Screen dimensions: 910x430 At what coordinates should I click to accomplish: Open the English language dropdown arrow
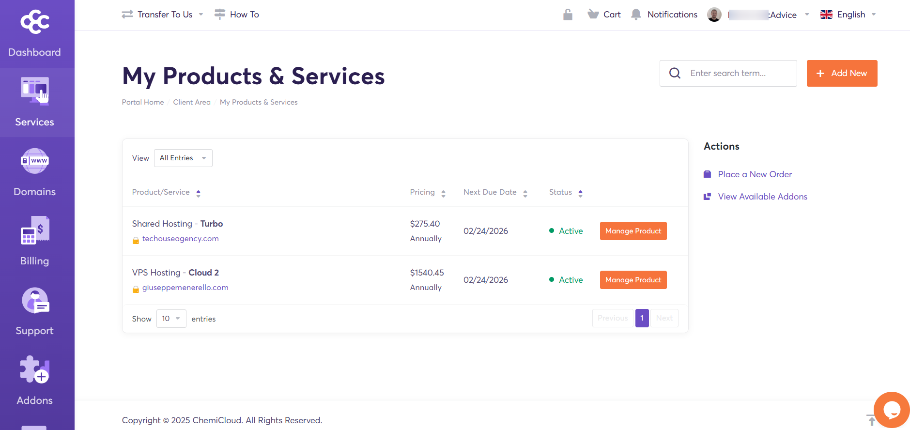[x=874, y=15]
